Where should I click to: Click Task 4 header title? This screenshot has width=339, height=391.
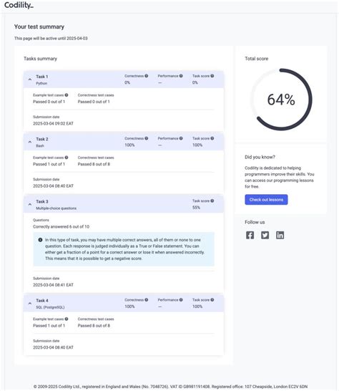pyautogui.click(x=42, y=301)
